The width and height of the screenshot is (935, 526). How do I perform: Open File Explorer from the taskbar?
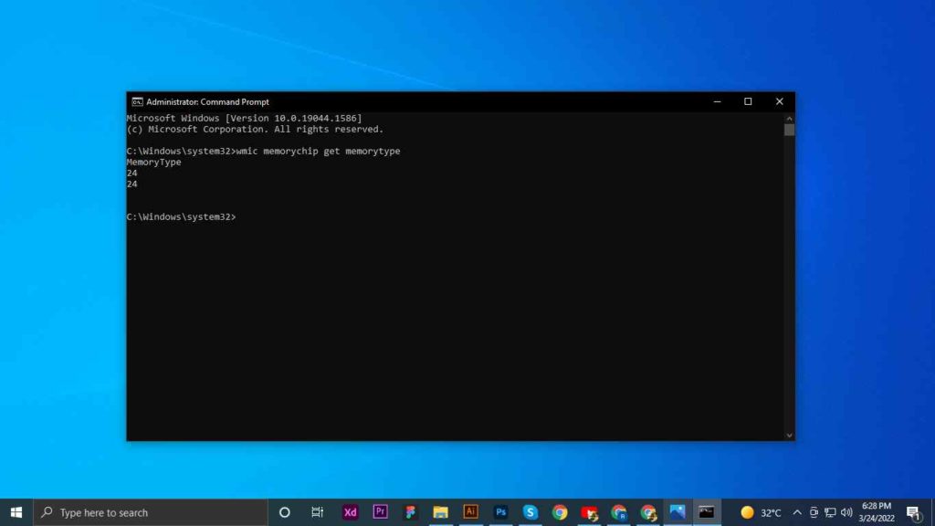pos(441,512)
